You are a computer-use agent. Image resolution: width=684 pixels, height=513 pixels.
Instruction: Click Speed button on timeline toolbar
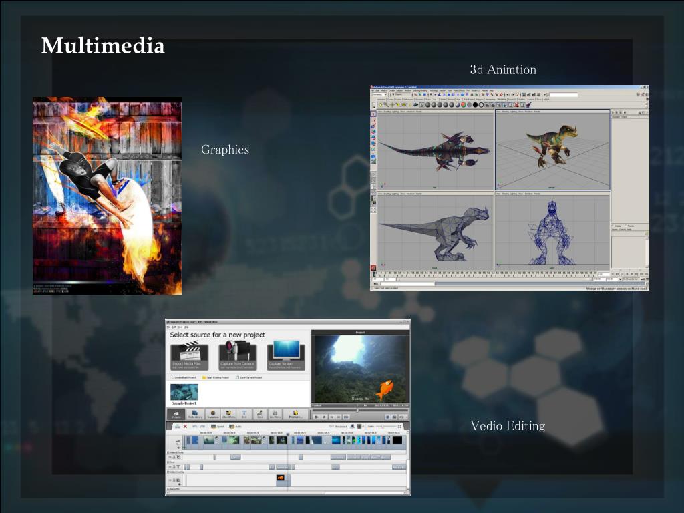coord(217,427)
